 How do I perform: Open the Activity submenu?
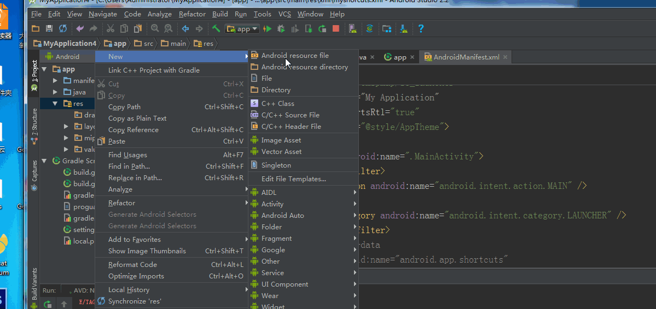[303, 204]
